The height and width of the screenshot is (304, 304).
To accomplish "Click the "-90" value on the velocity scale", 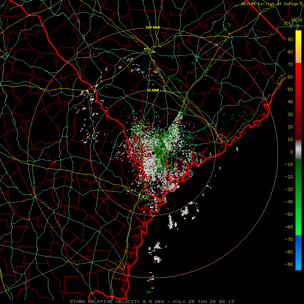I will (x=289, y=264).
